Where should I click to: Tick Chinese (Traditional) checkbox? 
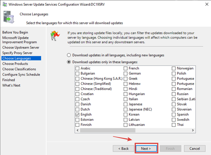78,89
